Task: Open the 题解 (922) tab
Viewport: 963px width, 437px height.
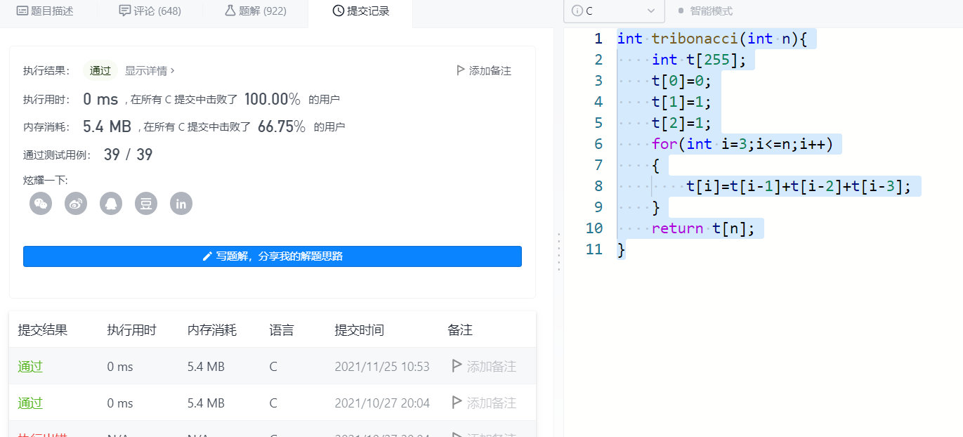Action: (255, 11)
